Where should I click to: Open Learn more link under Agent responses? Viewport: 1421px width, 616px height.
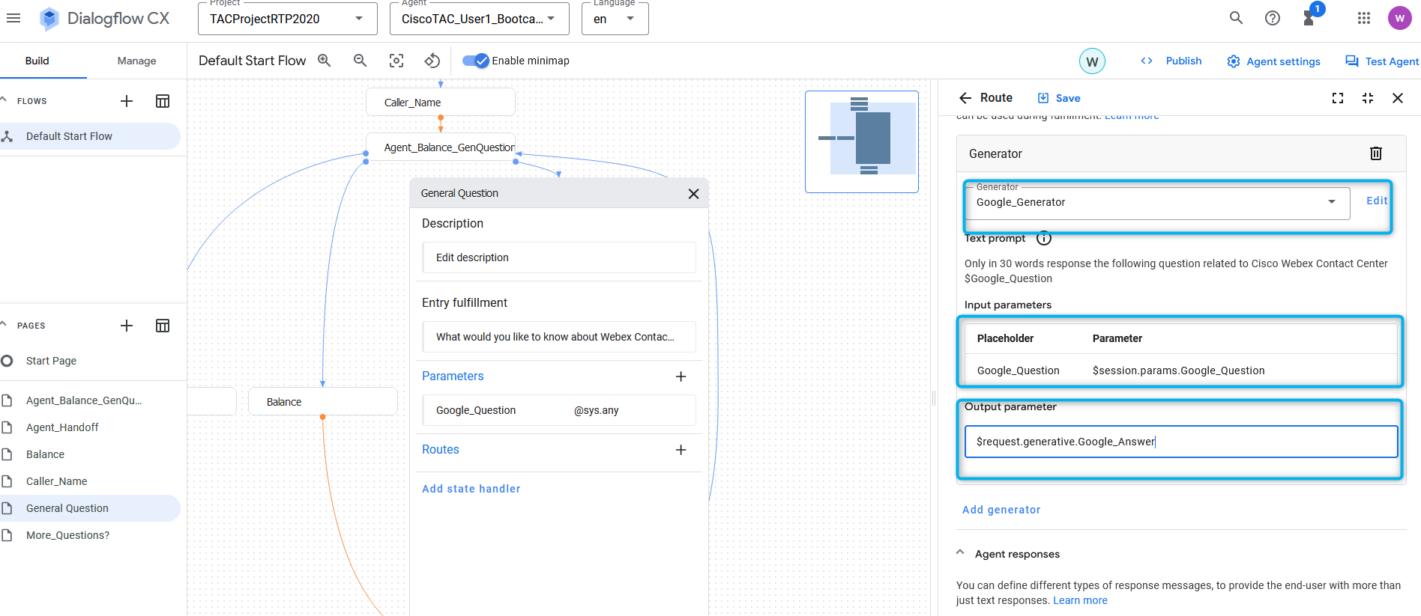(x=1080, y=600)
